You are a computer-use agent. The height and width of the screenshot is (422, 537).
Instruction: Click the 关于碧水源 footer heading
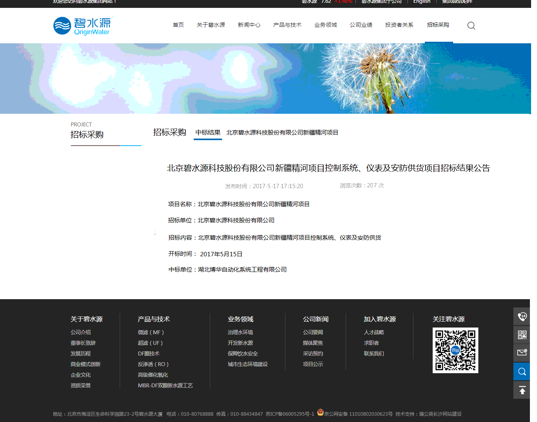pyautogui.click(x=87, y=319)
